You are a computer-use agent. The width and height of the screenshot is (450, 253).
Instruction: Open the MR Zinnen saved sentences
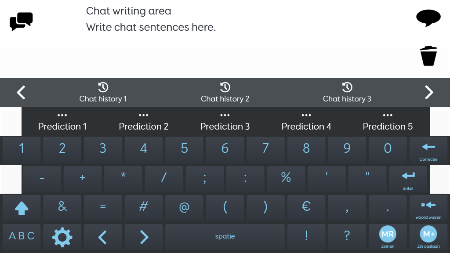click(x=388, y=237)
